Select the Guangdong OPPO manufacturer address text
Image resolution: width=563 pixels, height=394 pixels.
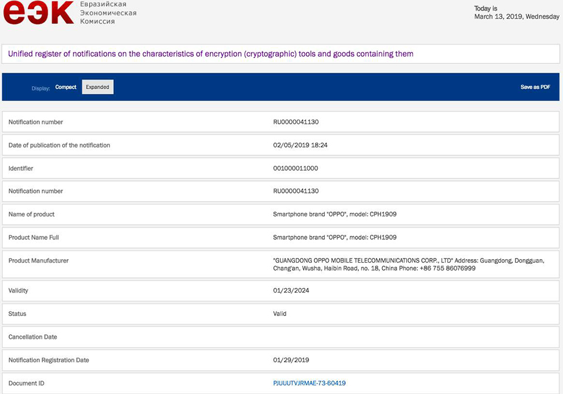point(408,264)
